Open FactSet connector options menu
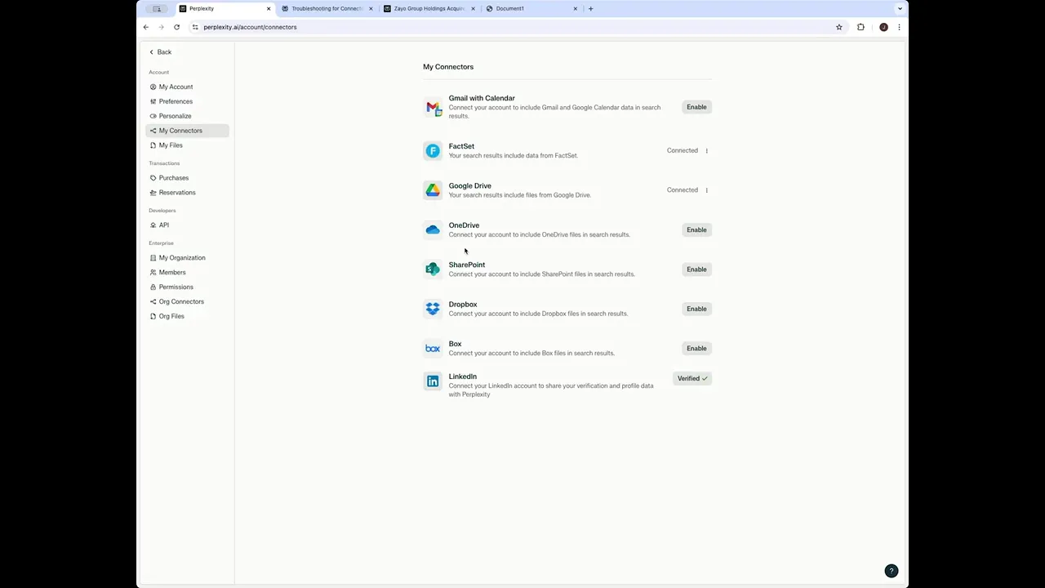The image size is (1045, 588). coord(707,150)
